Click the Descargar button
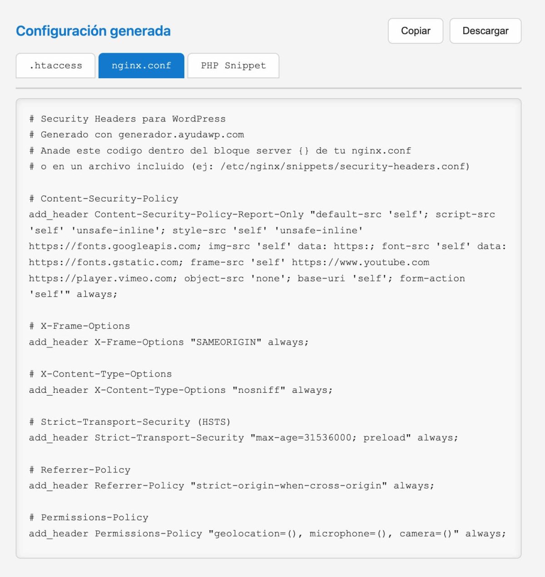The height and width of the screenshot is (577, 545). click(485, 31)
